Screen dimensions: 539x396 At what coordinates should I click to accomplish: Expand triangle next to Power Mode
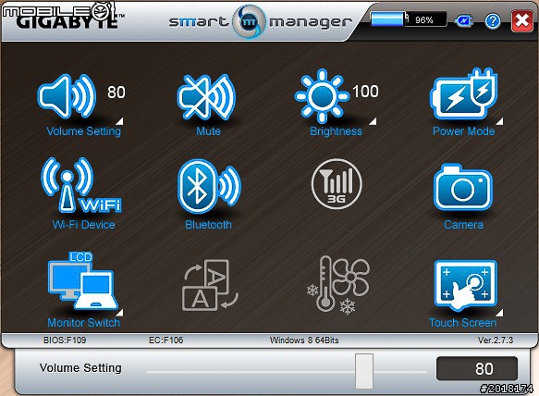point(499,121)
